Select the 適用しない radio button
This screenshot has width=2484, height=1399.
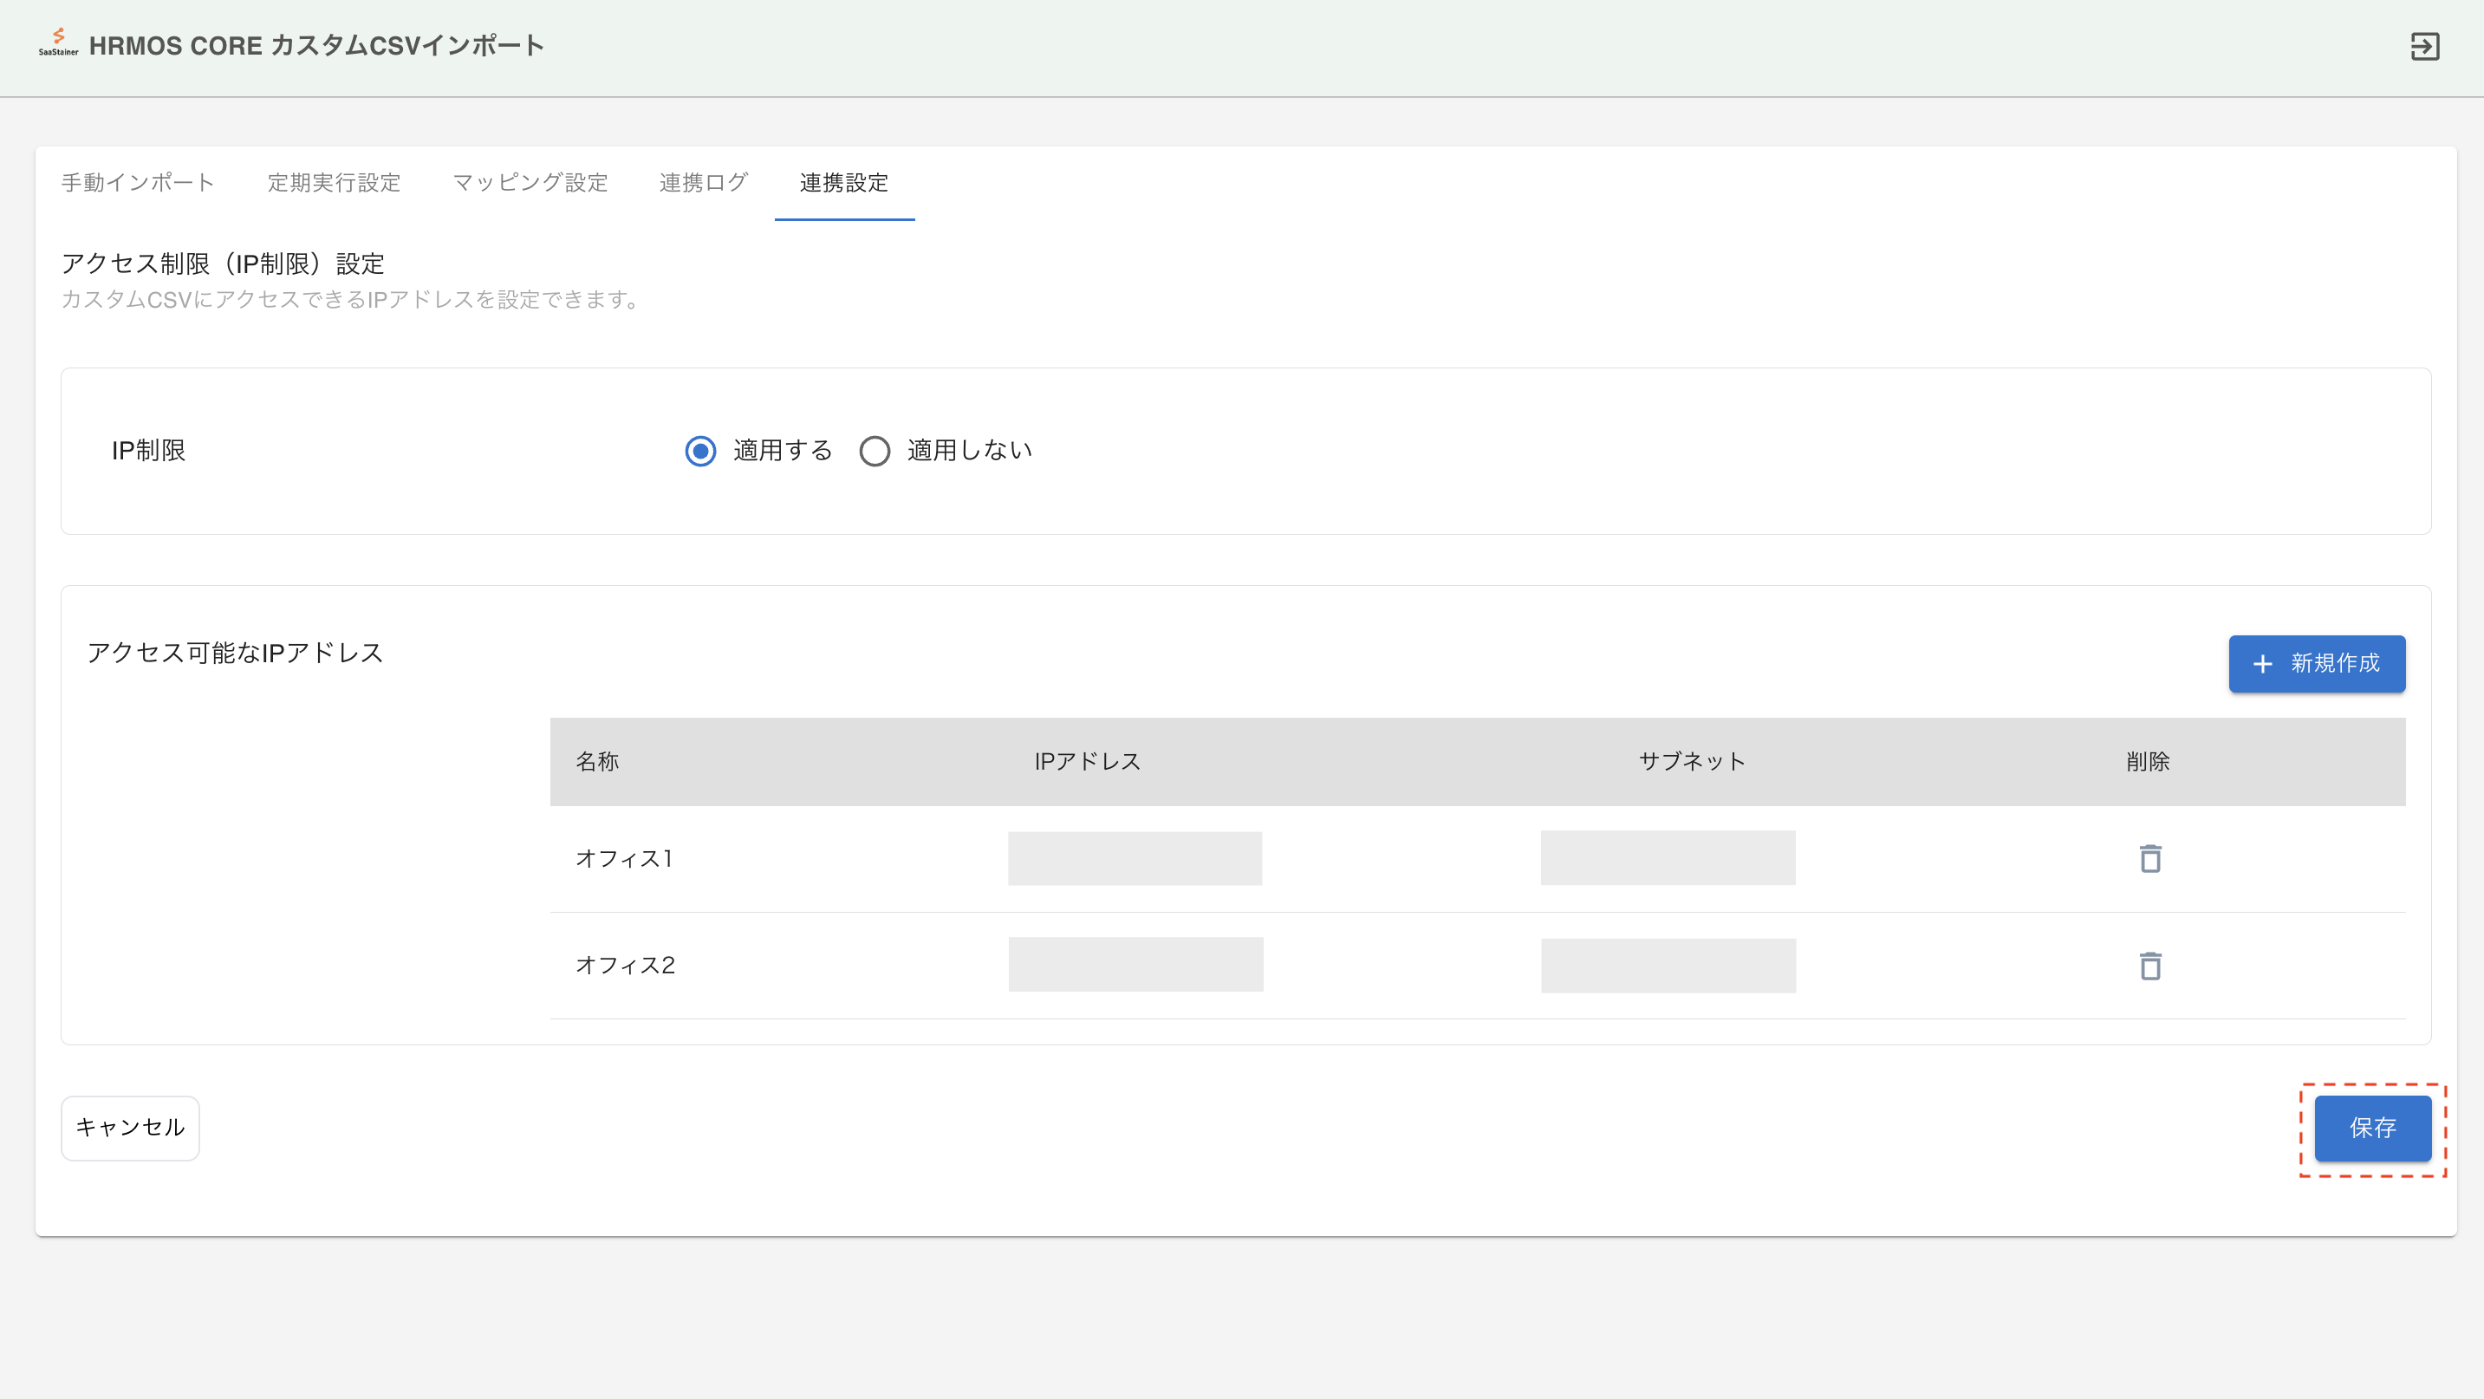pos(874,450)
